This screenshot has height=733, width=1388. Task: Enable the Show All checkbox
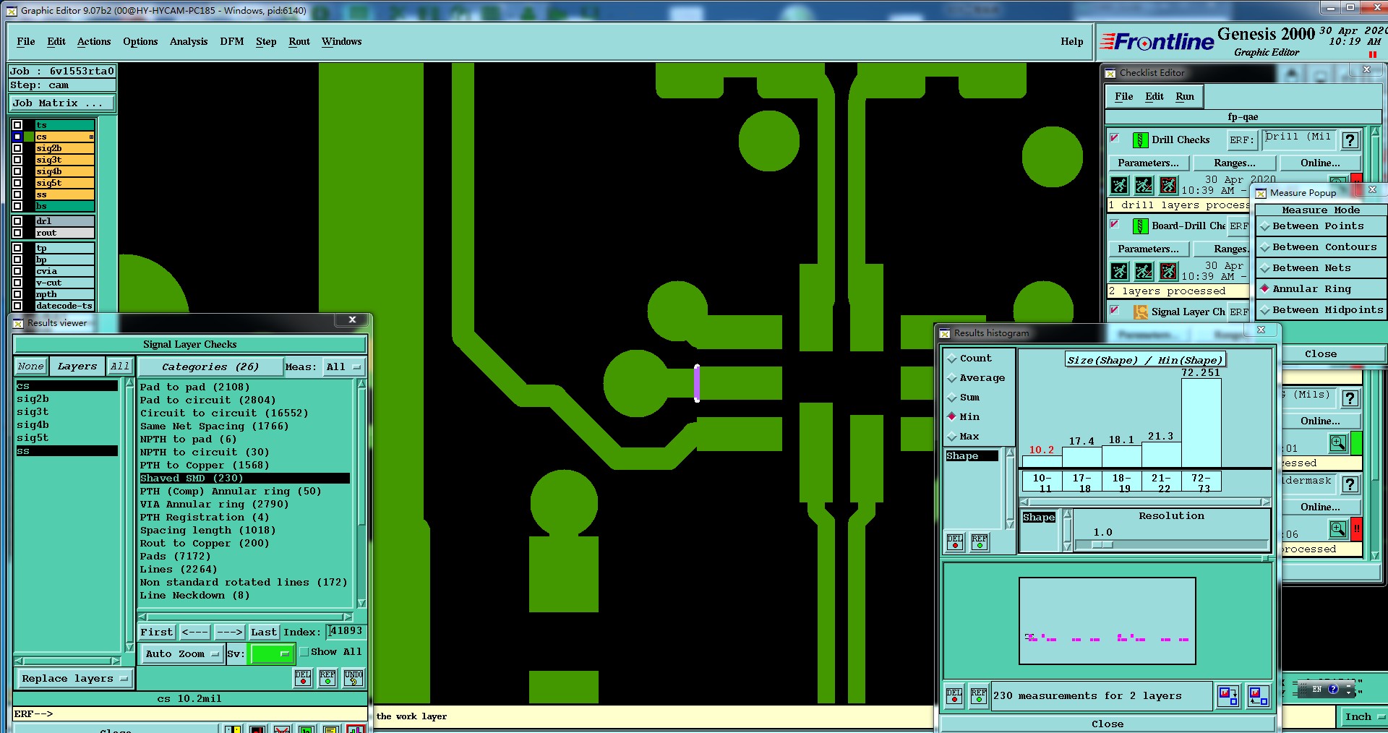304,652
